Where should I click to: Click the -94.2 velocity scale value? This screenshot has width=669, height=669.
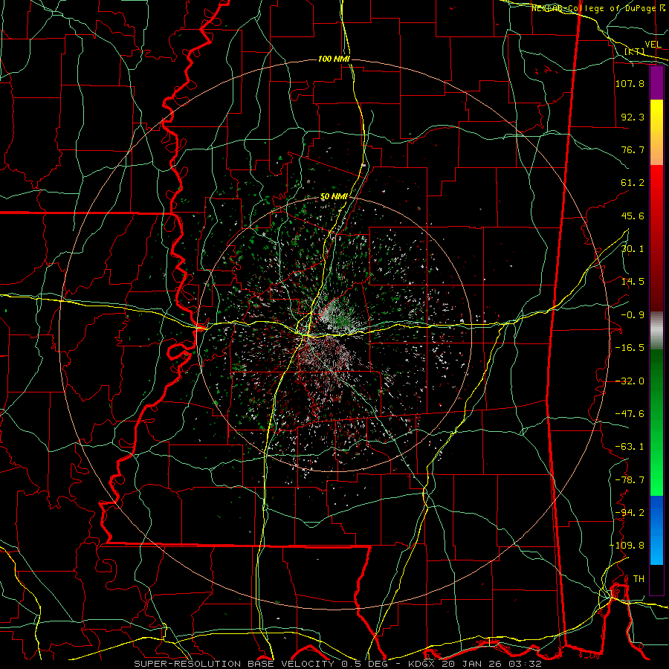tap(630, 512)
